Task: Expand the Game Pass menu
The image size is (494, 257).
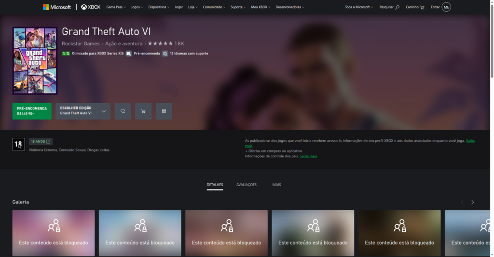Action: pos(116,7)
